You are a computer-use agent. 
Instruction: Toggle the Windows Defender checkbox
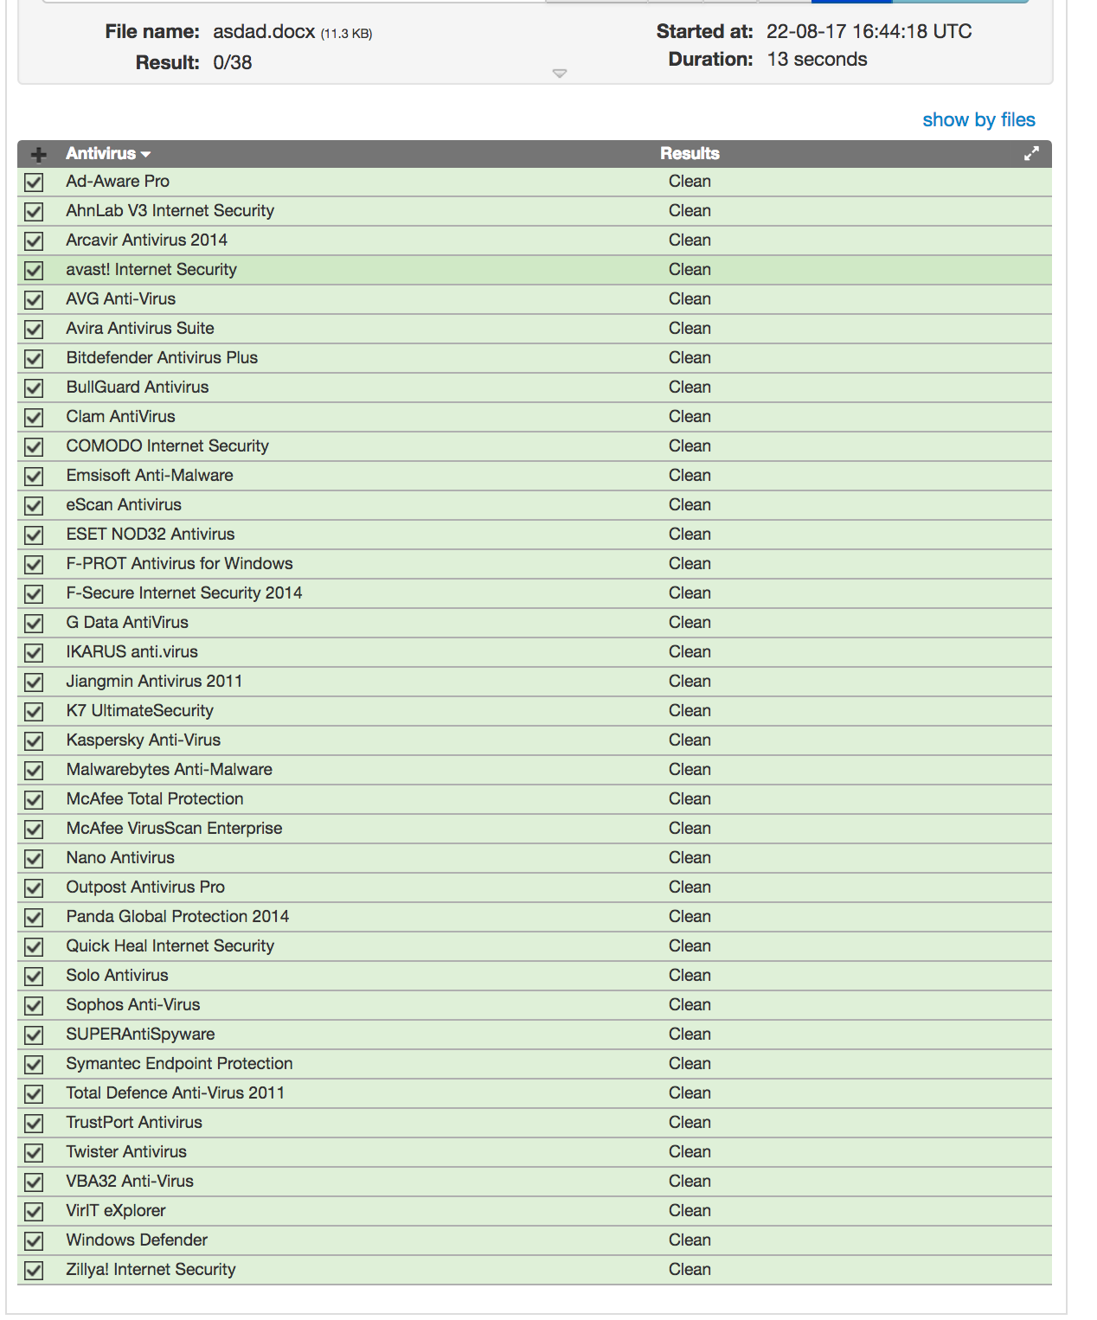(x=34, y=1240)
